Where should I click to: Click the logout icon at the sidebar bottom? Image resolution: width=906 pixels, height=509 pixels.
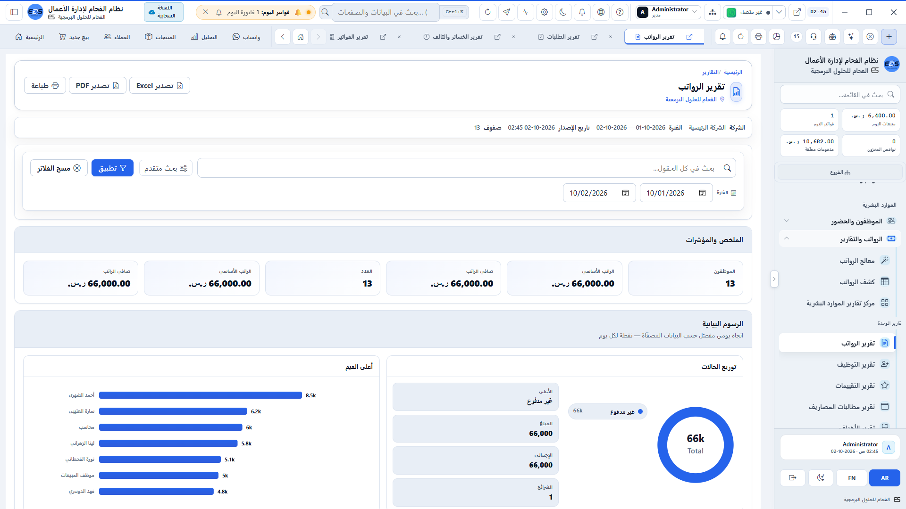point(792,478)
